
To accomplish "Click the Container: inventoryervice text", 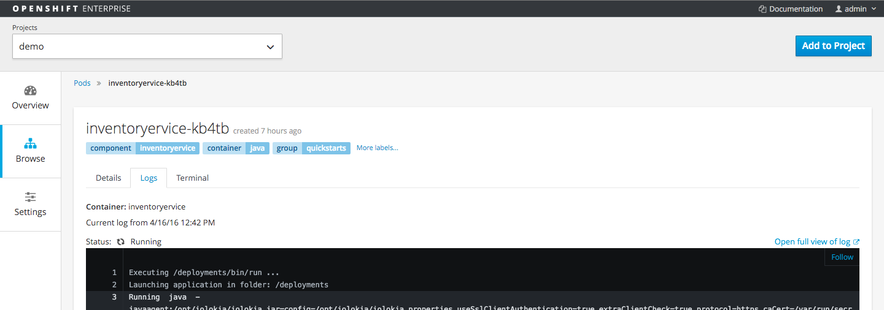I will click(136, 207).
